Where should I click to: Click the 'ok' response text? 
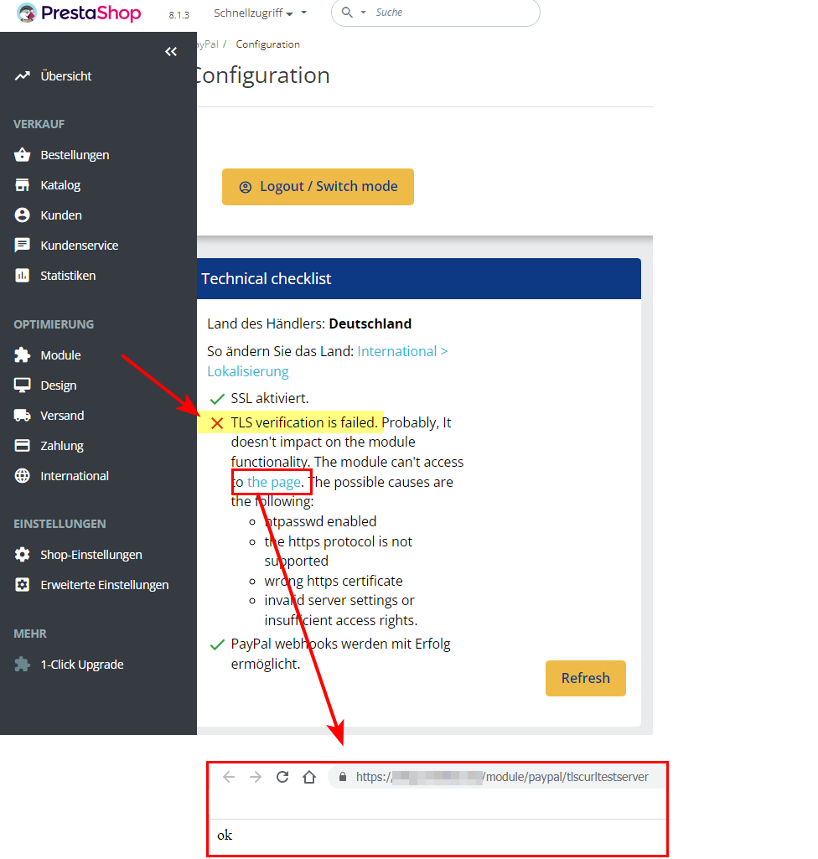click(x=225, y=835)
